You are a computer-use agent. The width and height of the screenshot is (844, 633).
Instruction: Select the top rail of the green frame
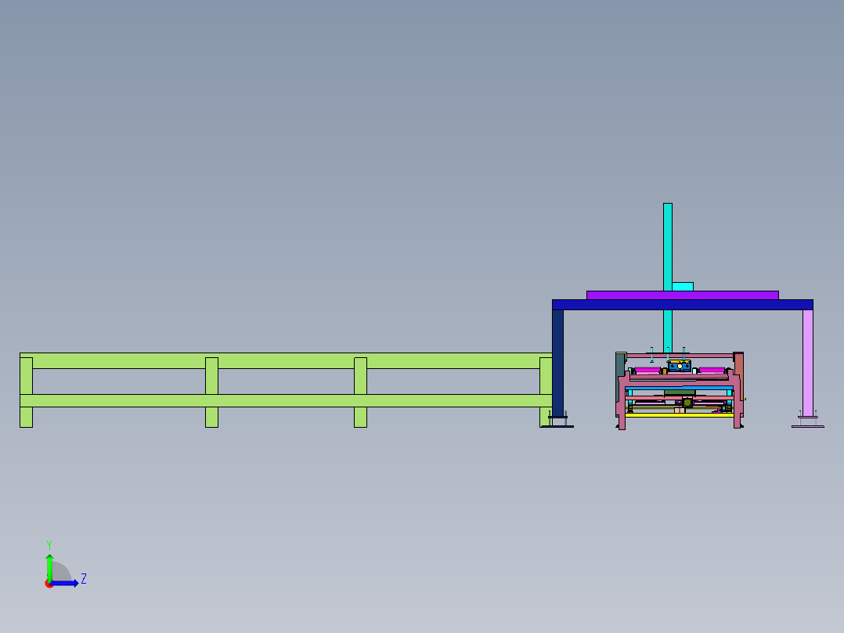pos(286,361)
